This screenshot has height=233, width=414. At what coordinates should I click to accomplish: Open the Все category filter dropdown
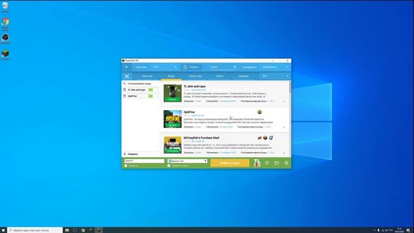coord(275,76)
